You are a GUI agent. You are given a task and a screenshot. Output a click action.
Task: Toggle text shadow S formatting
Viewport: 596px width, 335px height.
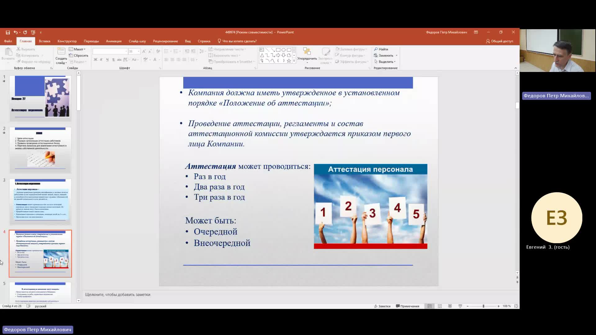[x=113, y=60]
